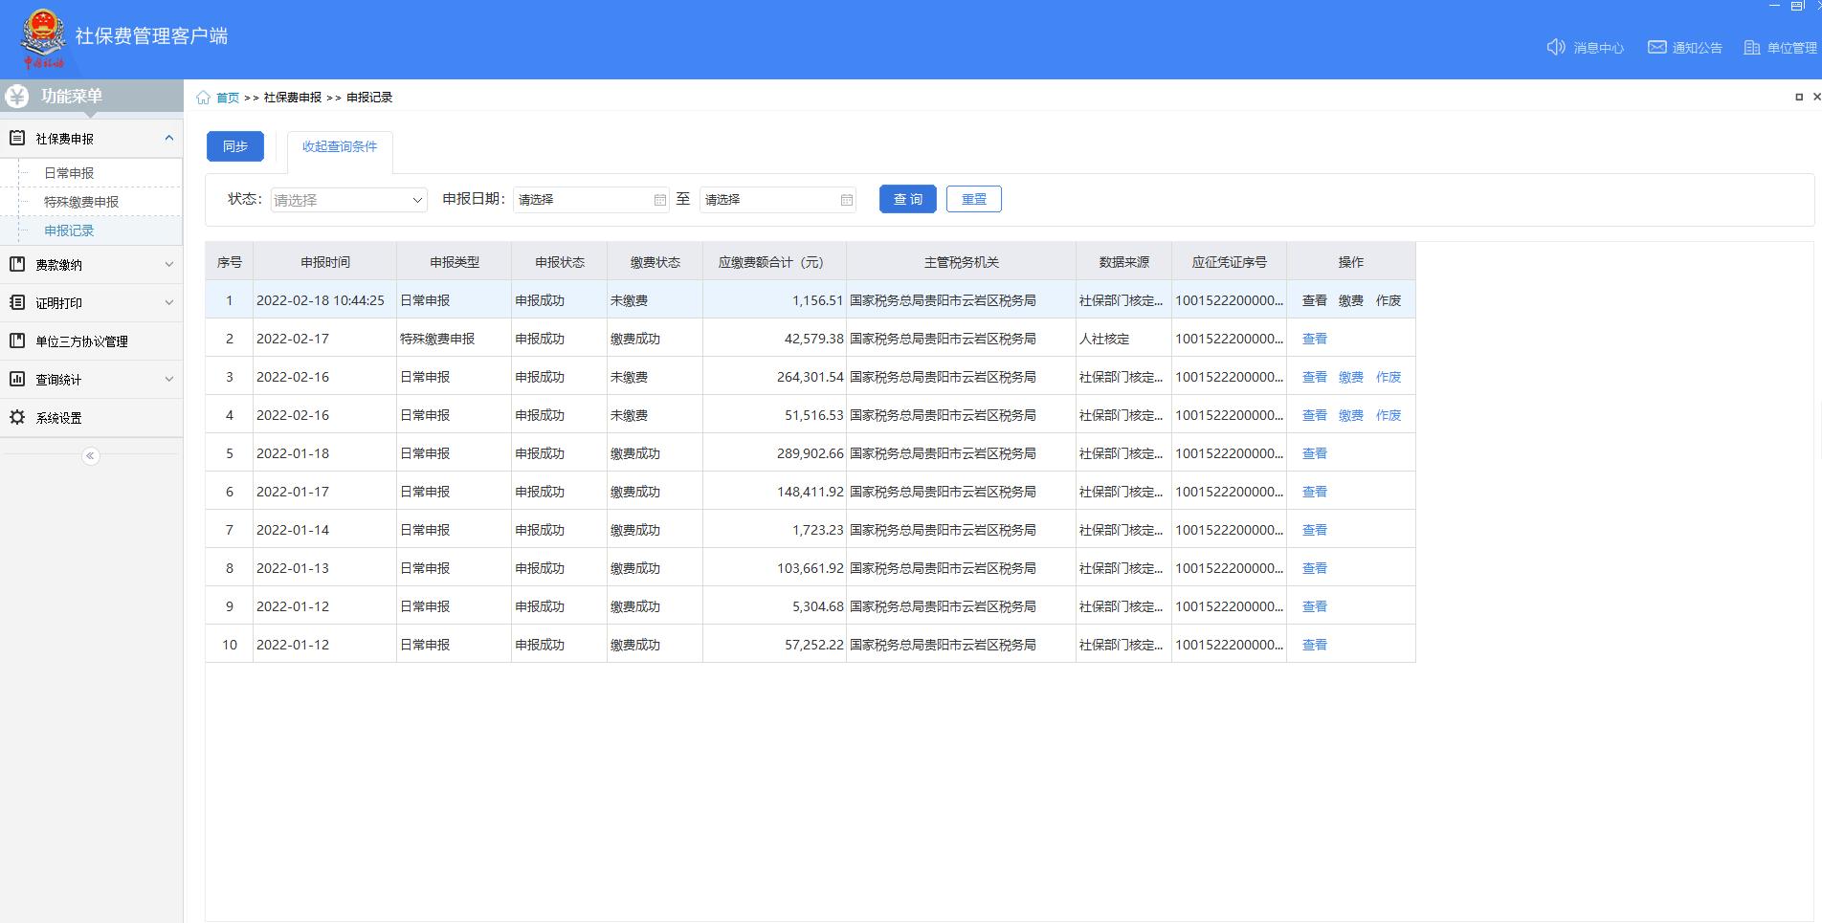Select 日常申报 in the sidebar
1822x923 pixels.
pos(69,173)
